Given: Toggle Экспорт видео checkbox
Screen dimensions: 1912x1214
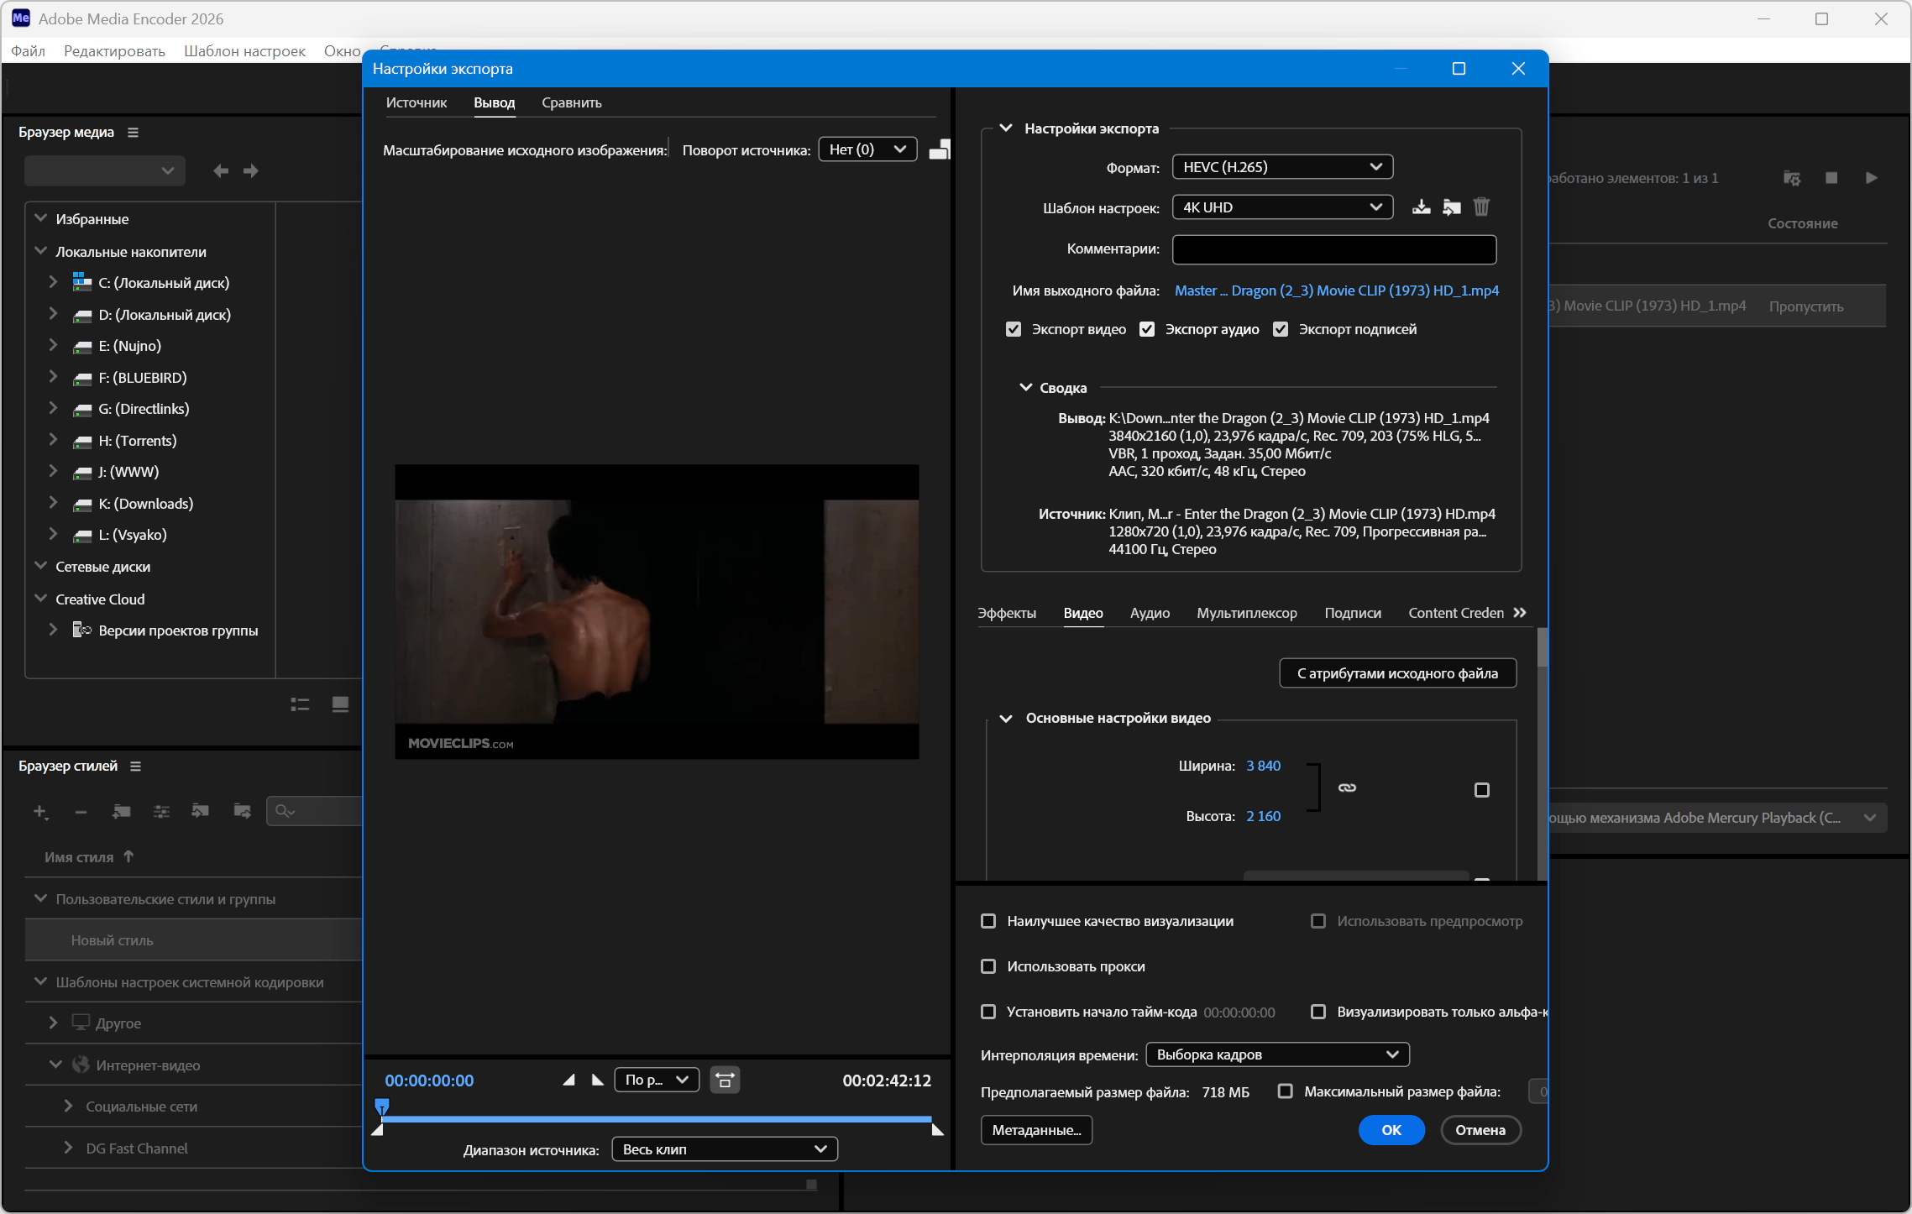Looking at the screenshot, I should pyautogui.click(x=1014, y=330).
